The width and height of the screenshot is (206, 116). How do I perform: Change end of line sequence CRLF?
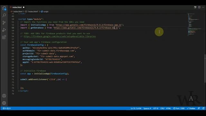pos(162,108)
